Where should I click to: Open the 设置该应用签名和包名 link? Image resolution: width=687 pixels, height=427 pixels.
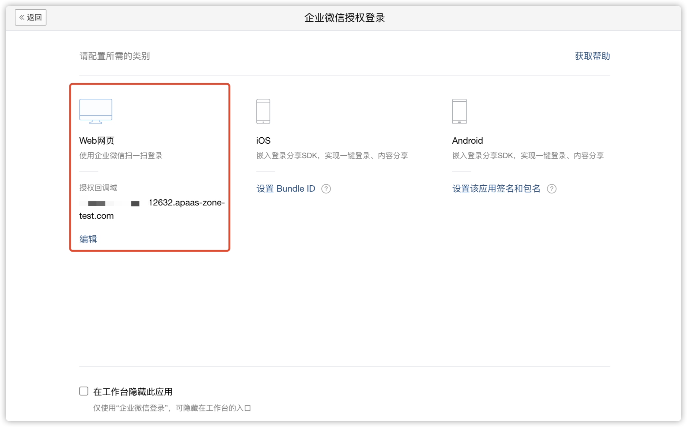496,189
